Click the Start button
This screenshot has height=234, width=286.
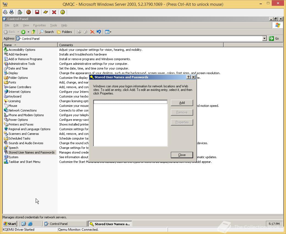click(x=10, y=224)
